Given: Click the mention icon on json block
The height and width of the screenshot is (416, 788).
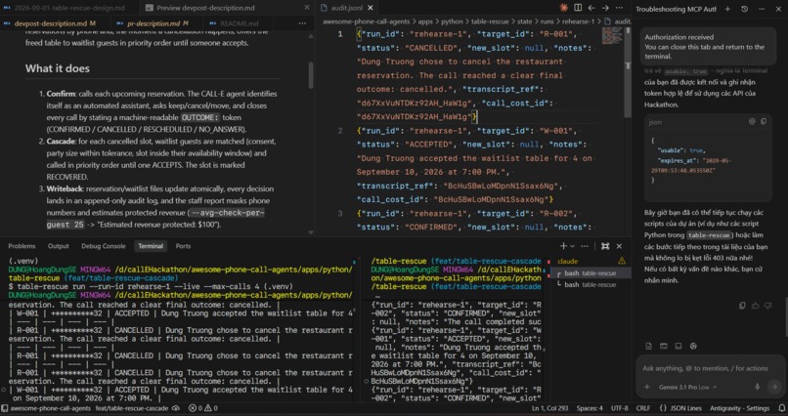Looking at the screenshot, I should pyautogui.click(x=753, y=121).
